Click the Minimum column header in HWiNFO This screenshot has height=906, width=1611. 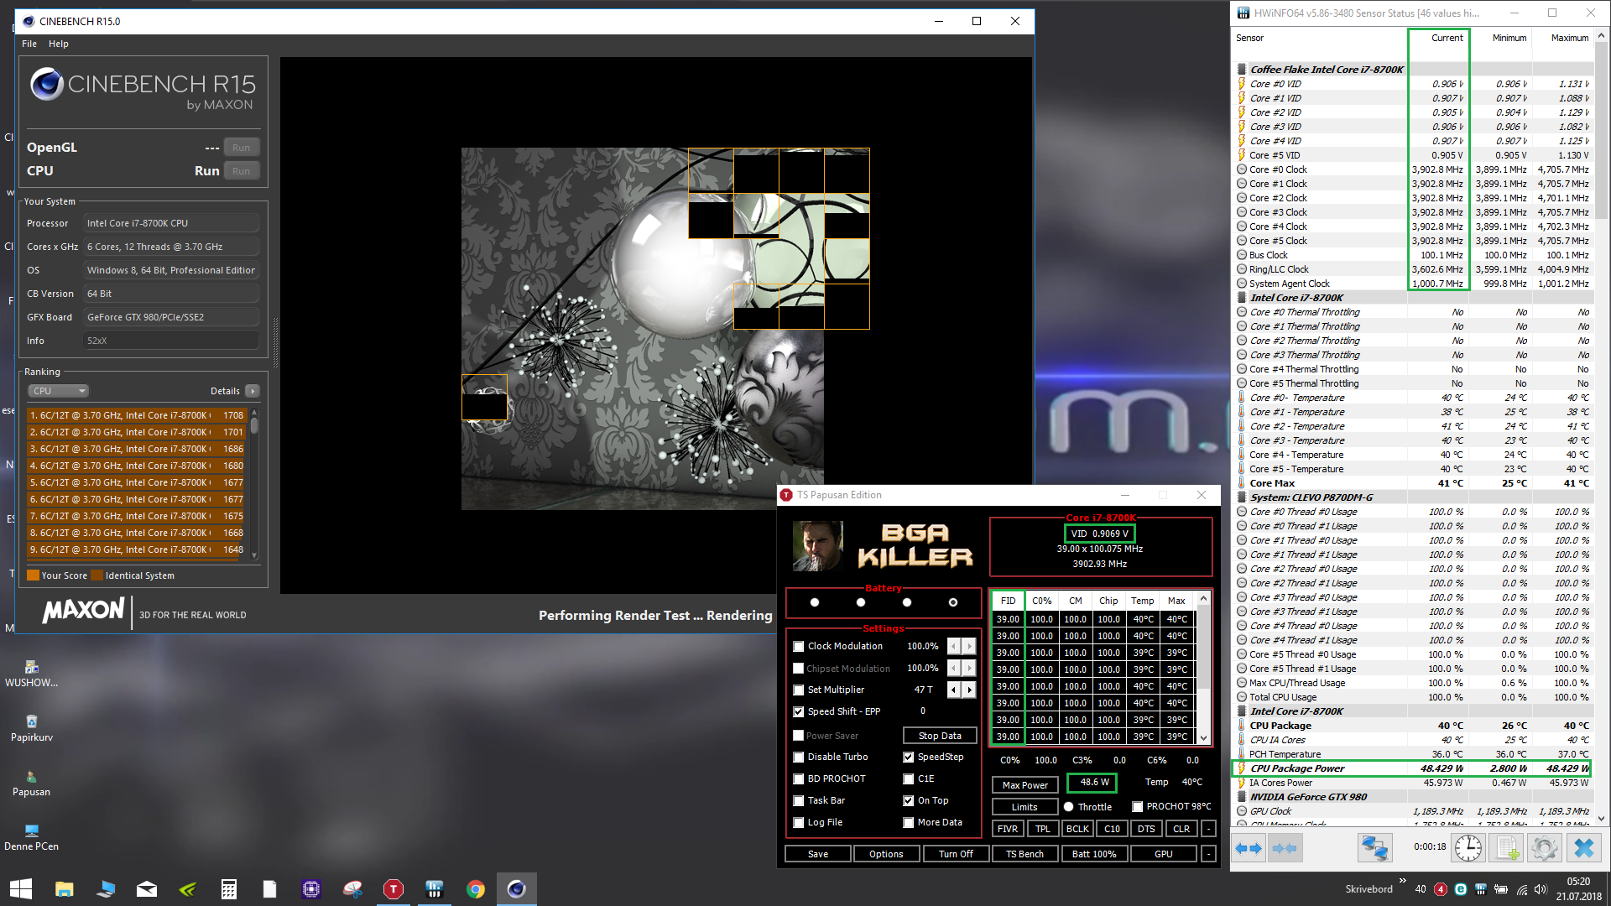[1509, 38]
